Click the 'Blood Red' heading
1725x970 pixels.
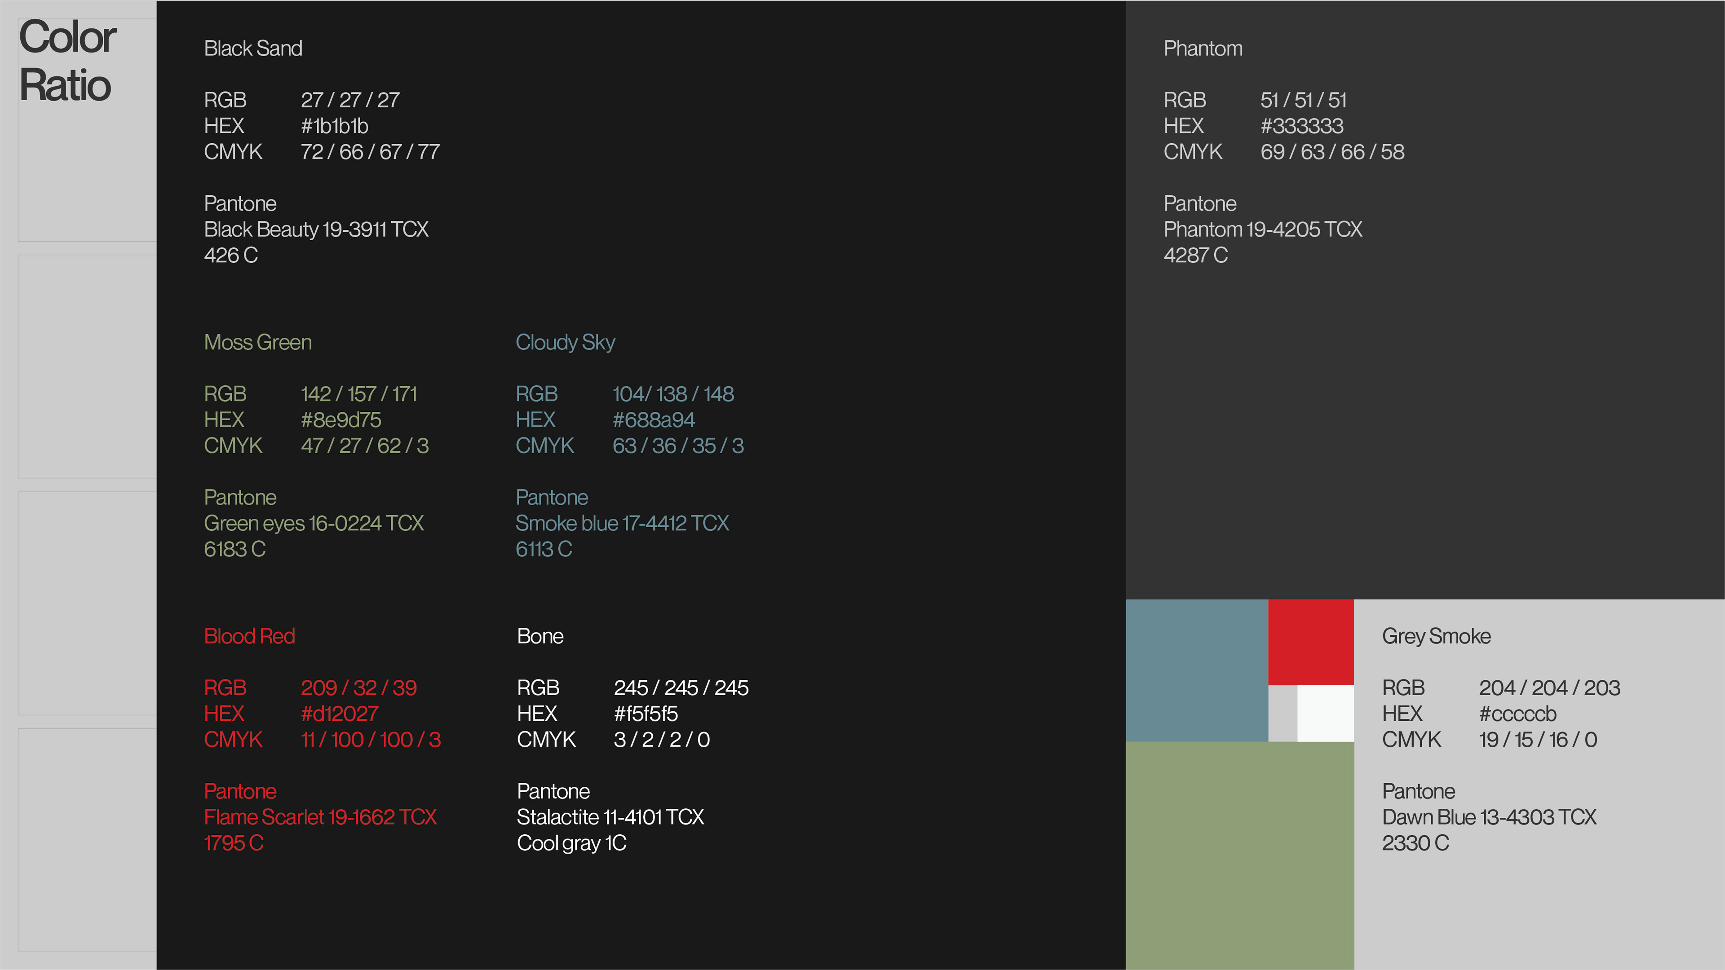(x=249, y=636)
